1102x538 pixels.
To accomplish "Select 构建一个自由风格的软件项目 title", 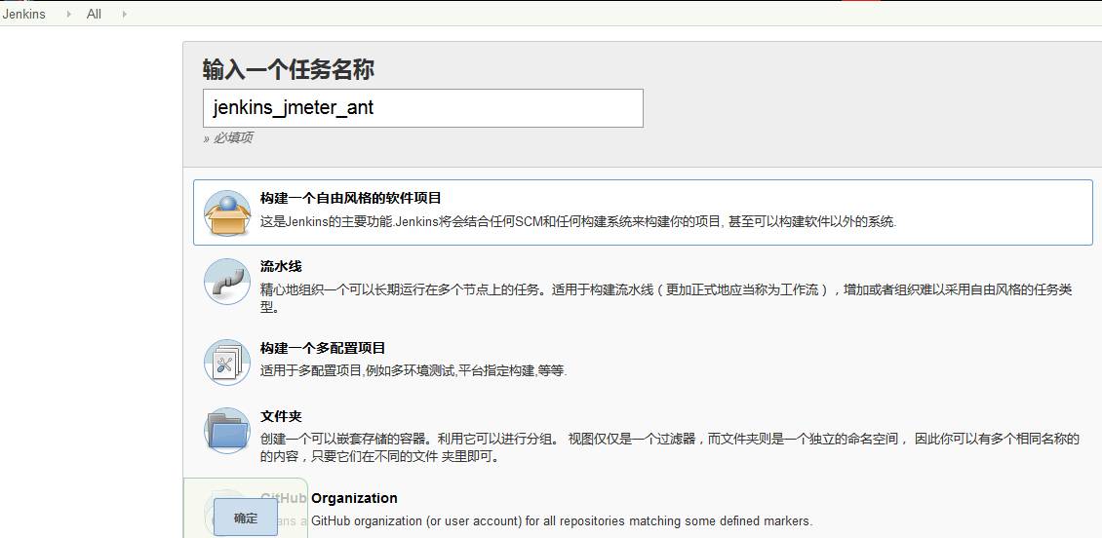I will (351, 199).
